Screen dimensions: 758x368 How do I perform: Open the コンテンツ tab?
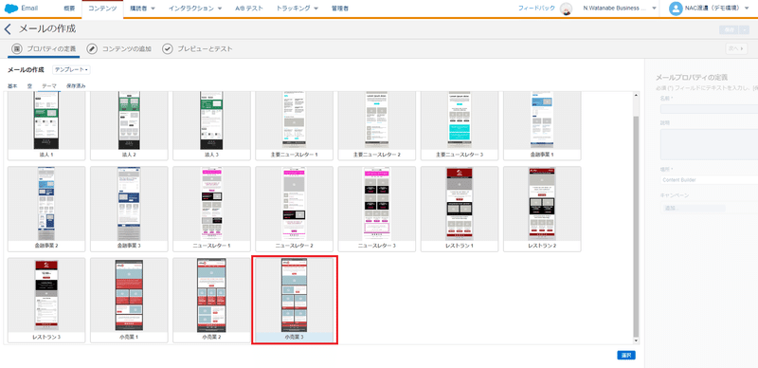click(x=102, y=9)
